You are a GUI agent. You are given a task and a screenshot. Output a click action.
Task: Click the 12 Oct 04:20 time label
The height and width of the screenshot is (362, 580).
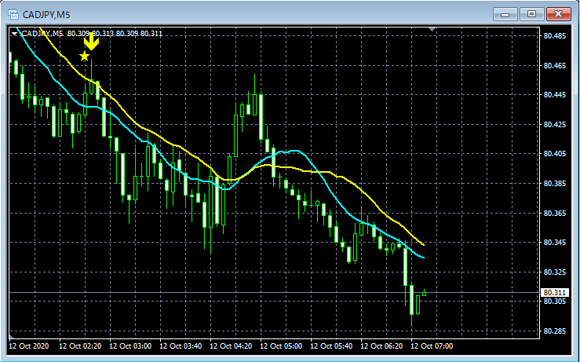pos(231,346)
